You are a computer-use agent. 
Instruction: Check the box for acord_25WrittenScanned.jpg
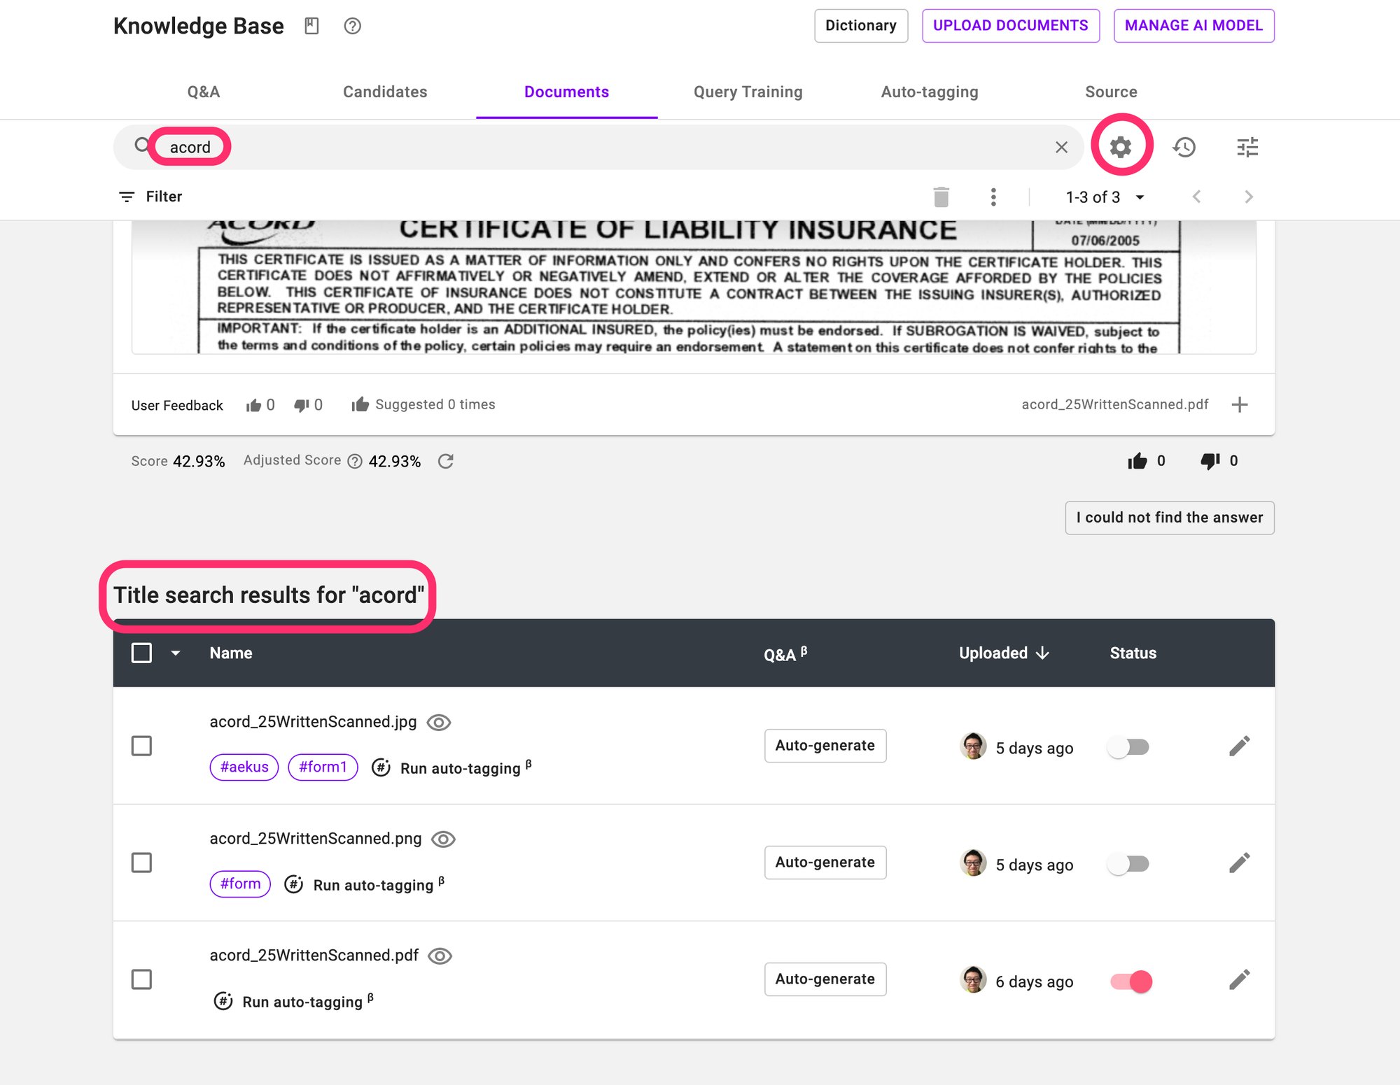pyautogui.click(x=141, y=746)
